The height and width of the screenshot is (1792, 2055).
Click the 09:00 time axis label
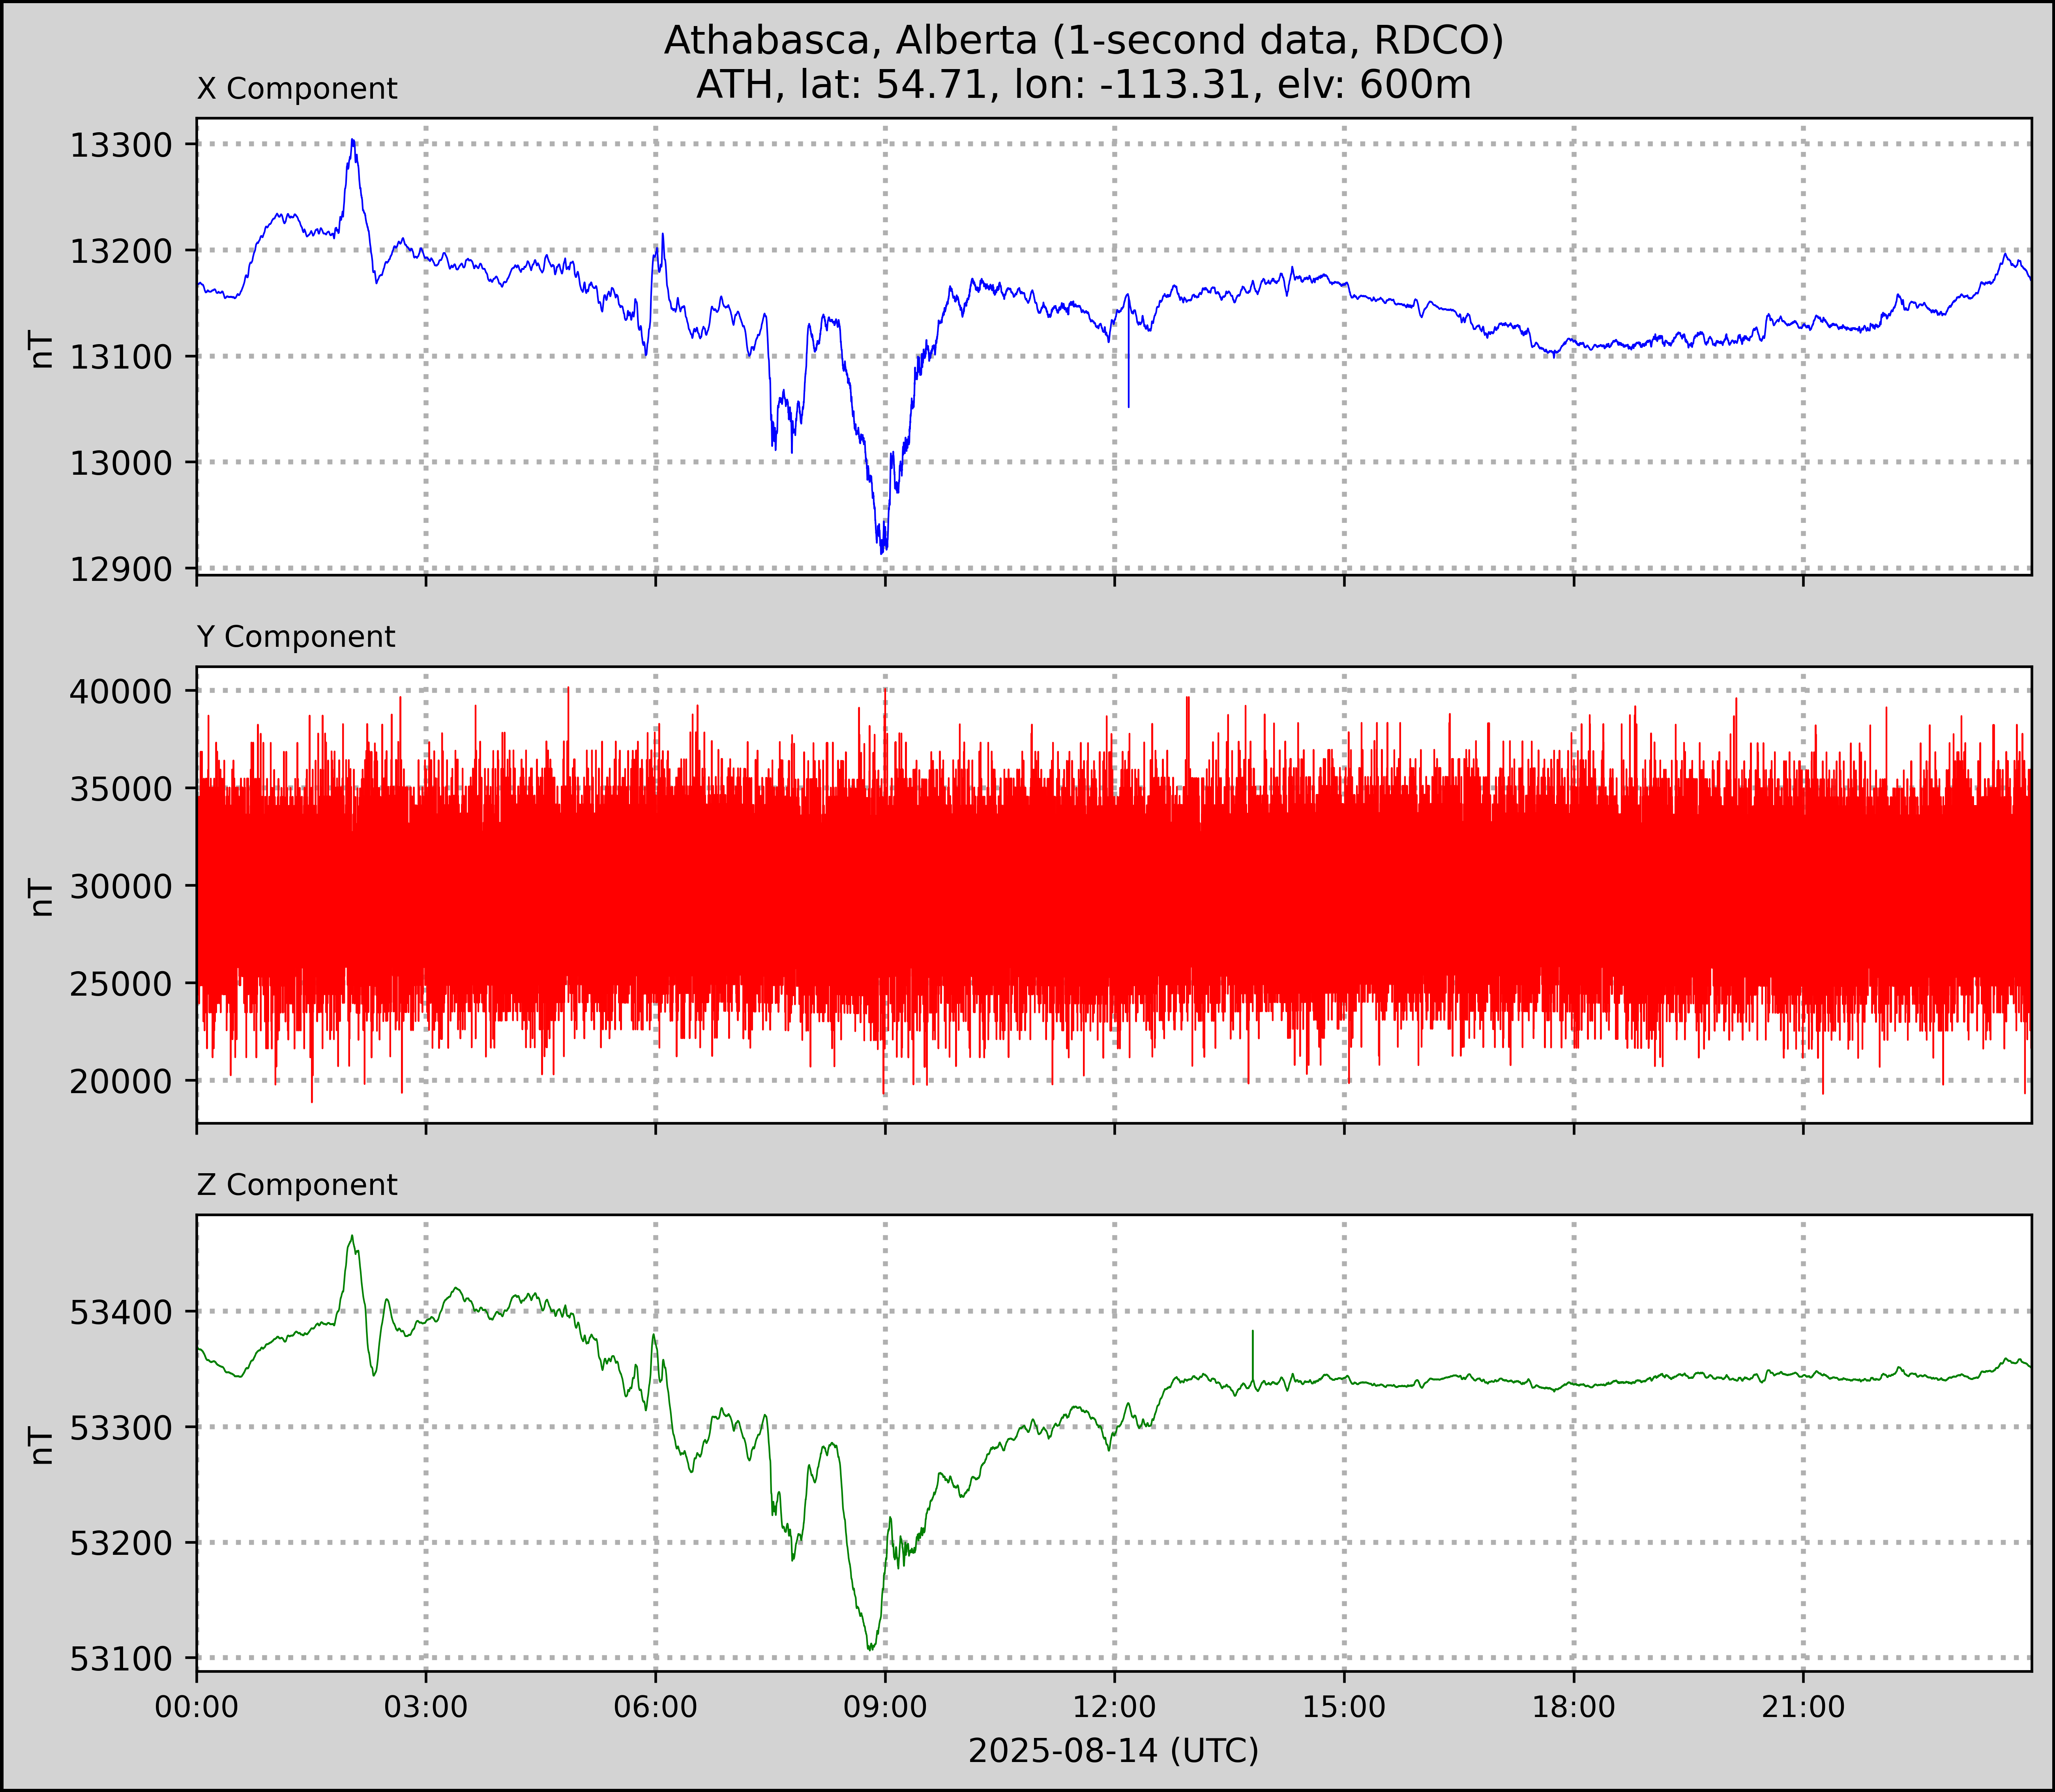coord(885,1707)
